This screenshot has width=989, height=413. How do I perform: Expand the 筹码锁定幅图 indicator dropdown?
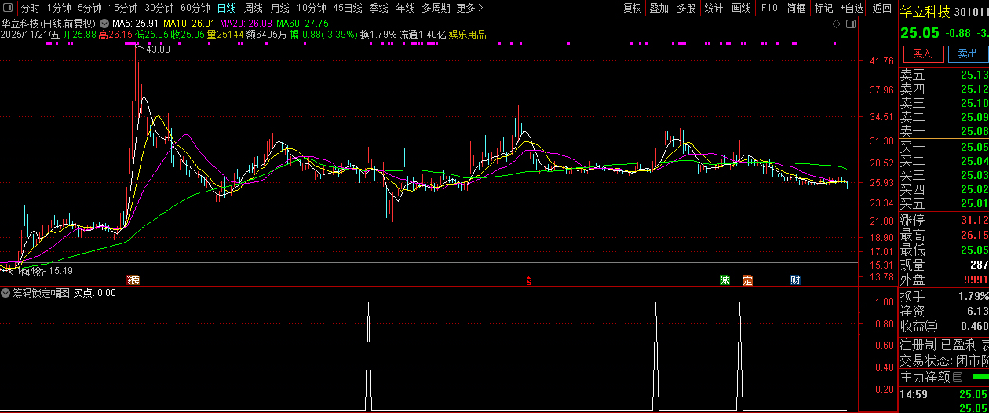click(6, 293)
